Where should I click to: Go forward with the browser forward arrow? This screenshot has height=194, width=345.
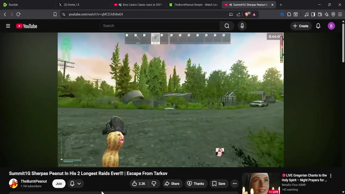(x=12, y=14)
